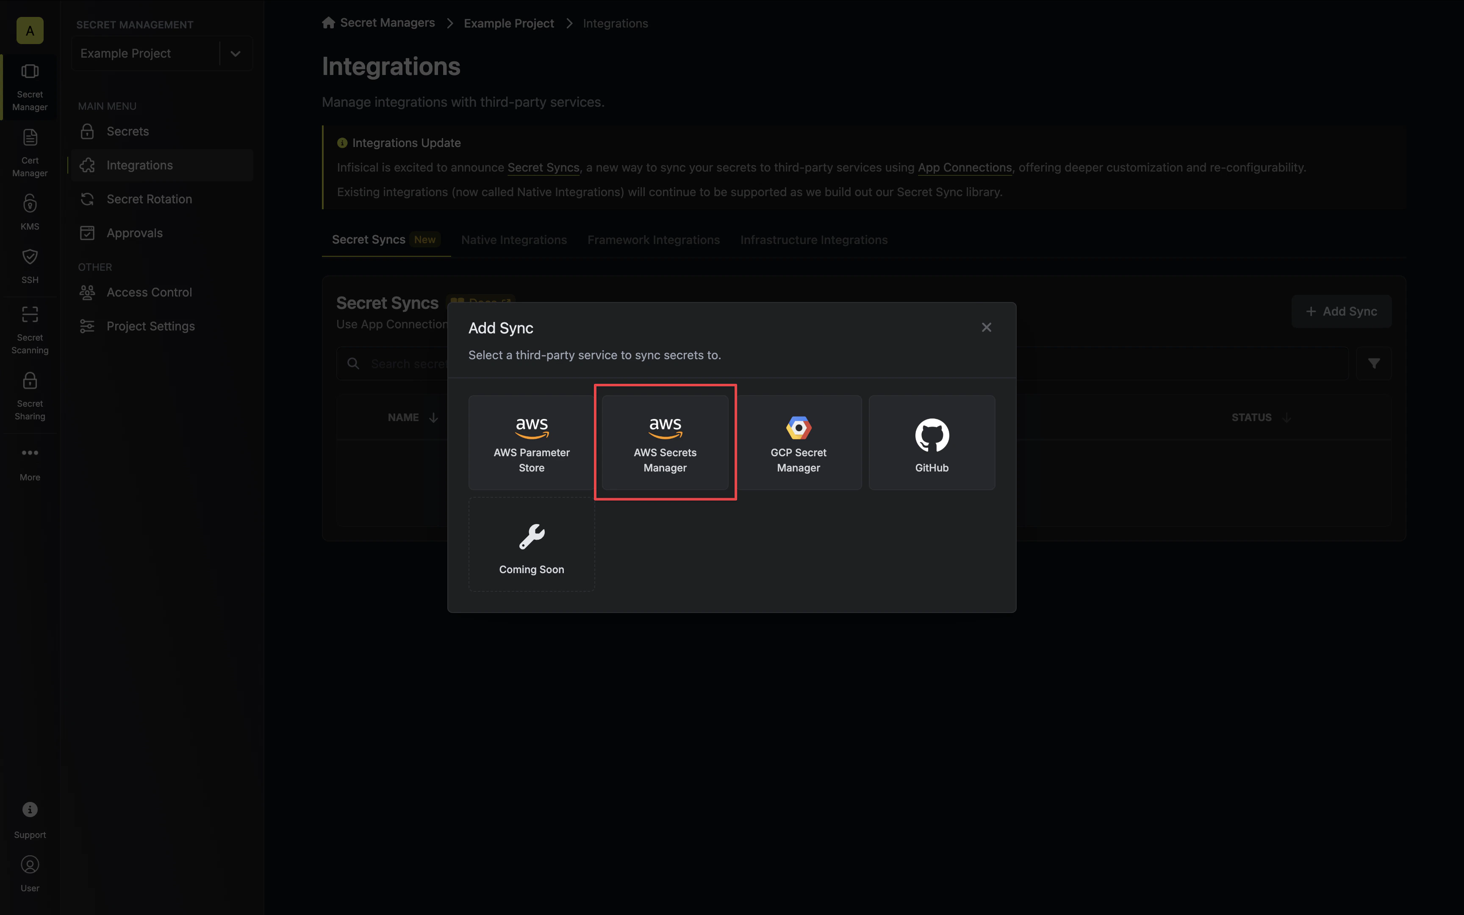
Task: Follow the Secret Syncs announcement link
Action: pyautogui.click(x=543, y=168)
